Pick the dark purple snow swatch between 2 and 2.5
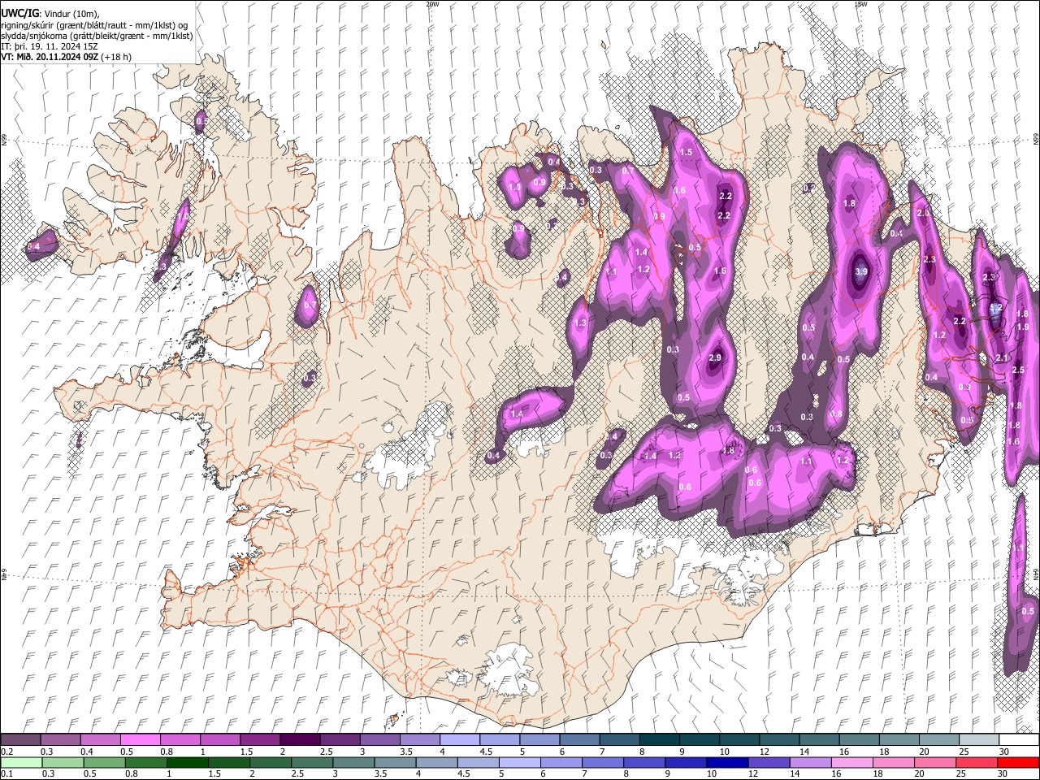This screenshot has height=780, width=1040. pos(300,740)
